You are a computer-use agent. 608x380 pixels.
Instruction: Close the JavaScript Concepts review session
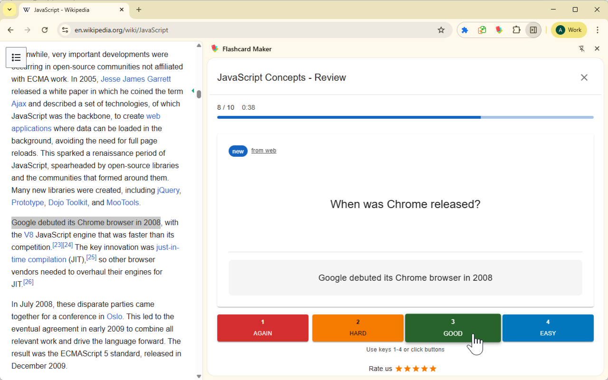pos(584,77)
